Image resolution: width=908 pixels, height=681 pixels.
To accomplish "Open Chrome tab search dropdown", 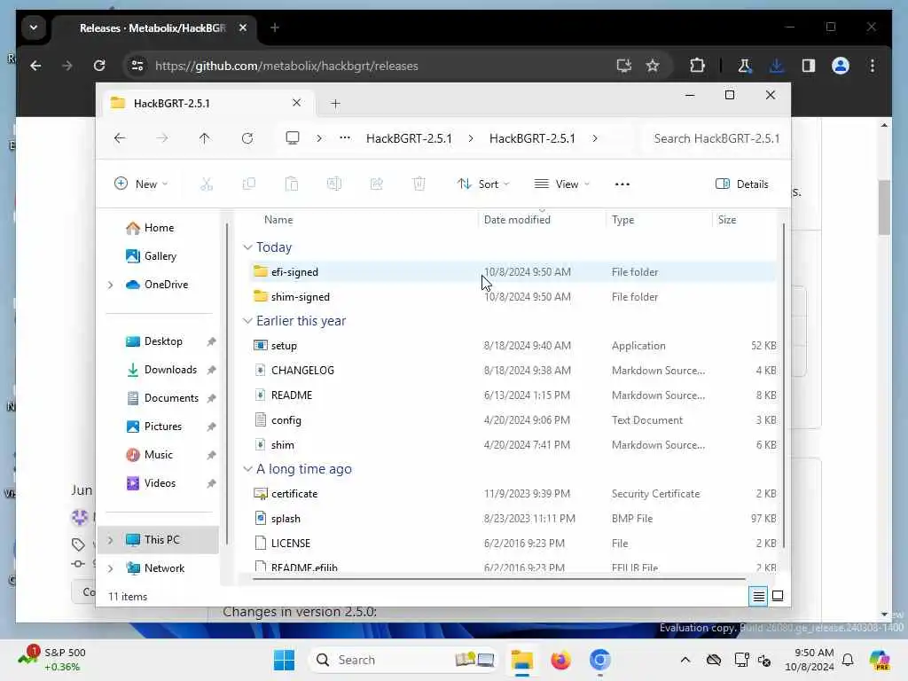I will click(34, 27).
